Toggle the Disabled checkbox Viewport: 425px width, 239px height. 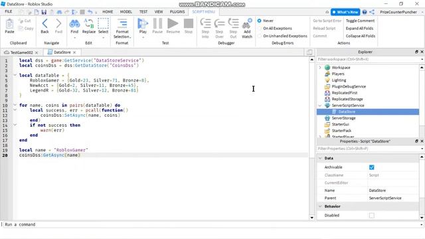click(x=372, y=215)
